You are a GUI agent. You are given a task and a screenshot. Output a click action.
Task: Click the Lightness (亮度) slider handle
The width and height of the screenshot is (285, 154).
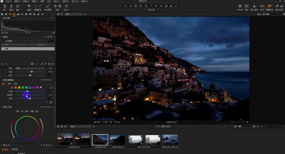click(x=30, y=99)
